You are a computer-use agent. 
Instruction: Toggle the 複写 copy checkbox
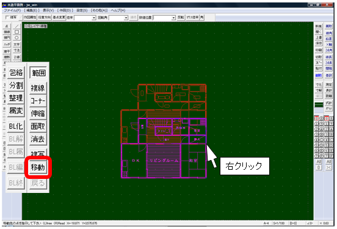coord(7,17)
